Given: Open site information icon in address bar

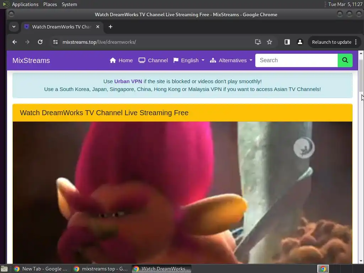Looking at the screenshot, I should pyautogui.click(x=55, y=42).
